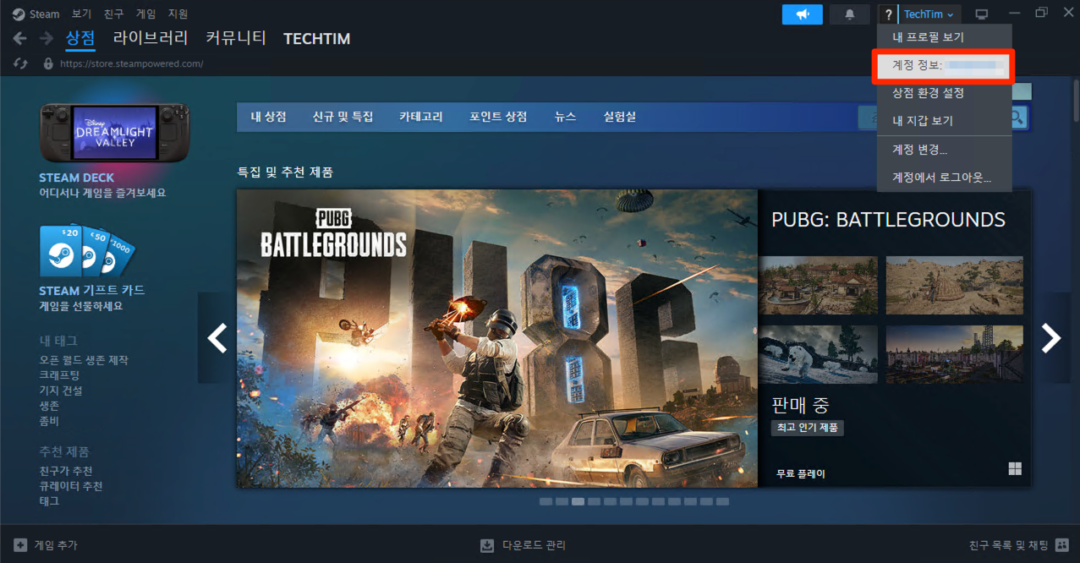Open 뉴스 store link
The width and height of the screenshot is (1080, 563).
point(565,117)
